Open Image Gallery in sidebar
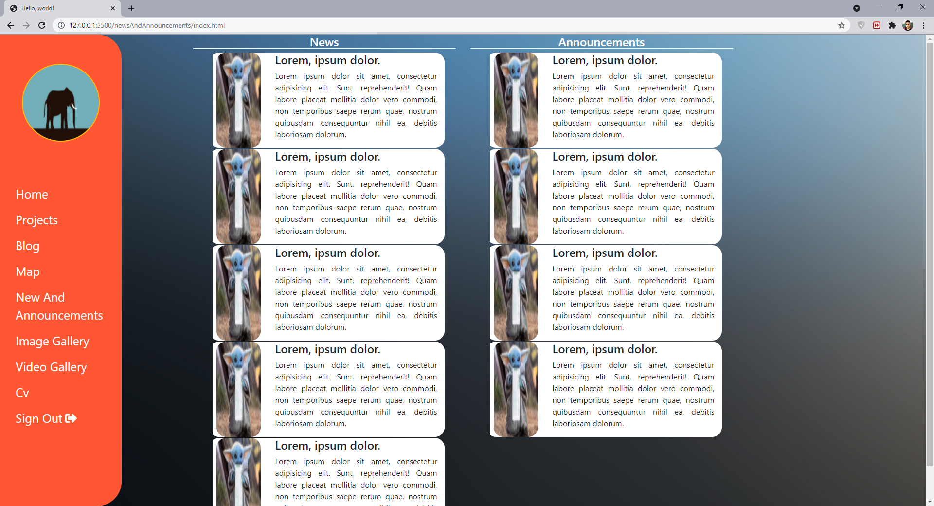934x506 pixels. click(52, 341)
